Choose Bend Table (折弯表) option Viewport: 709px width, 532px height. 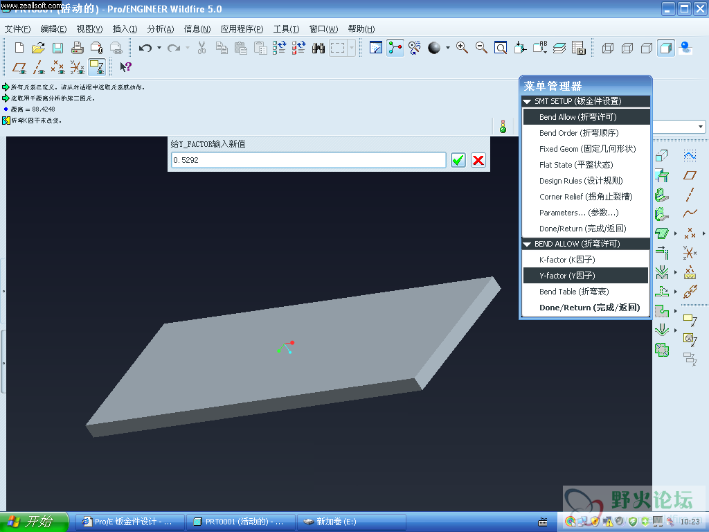(x=586, y=292)
